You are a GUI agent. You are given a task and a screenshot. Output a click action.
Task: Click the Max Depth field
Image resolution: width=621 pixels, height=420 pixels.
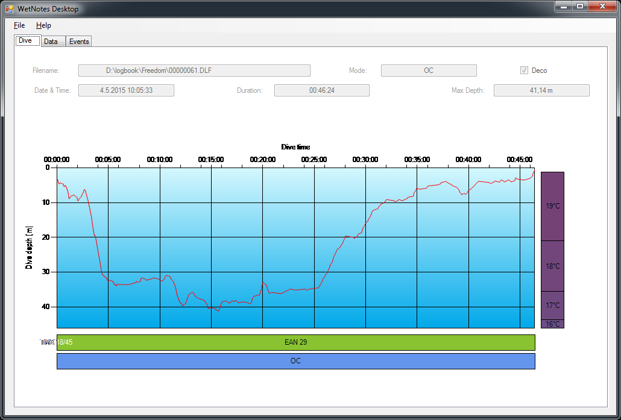[x=541, y=90]
